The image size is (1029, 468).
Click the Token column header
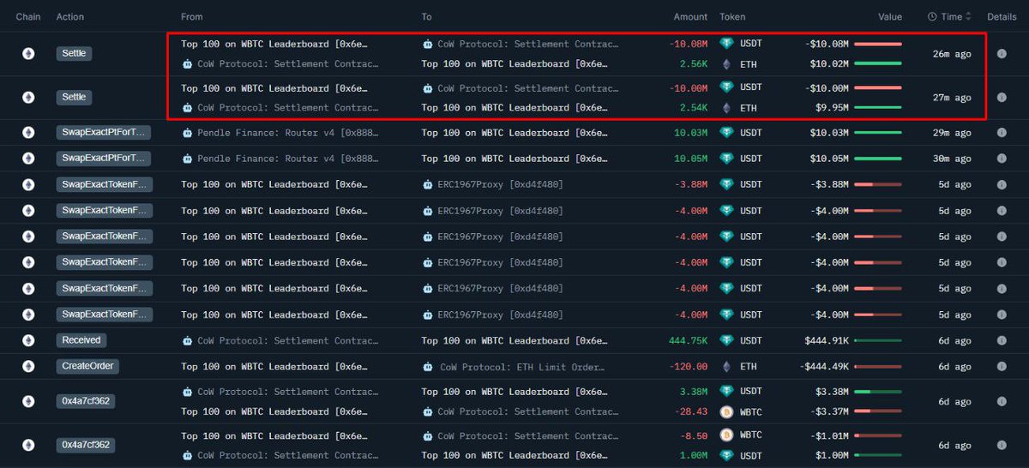tap(732, 16)
